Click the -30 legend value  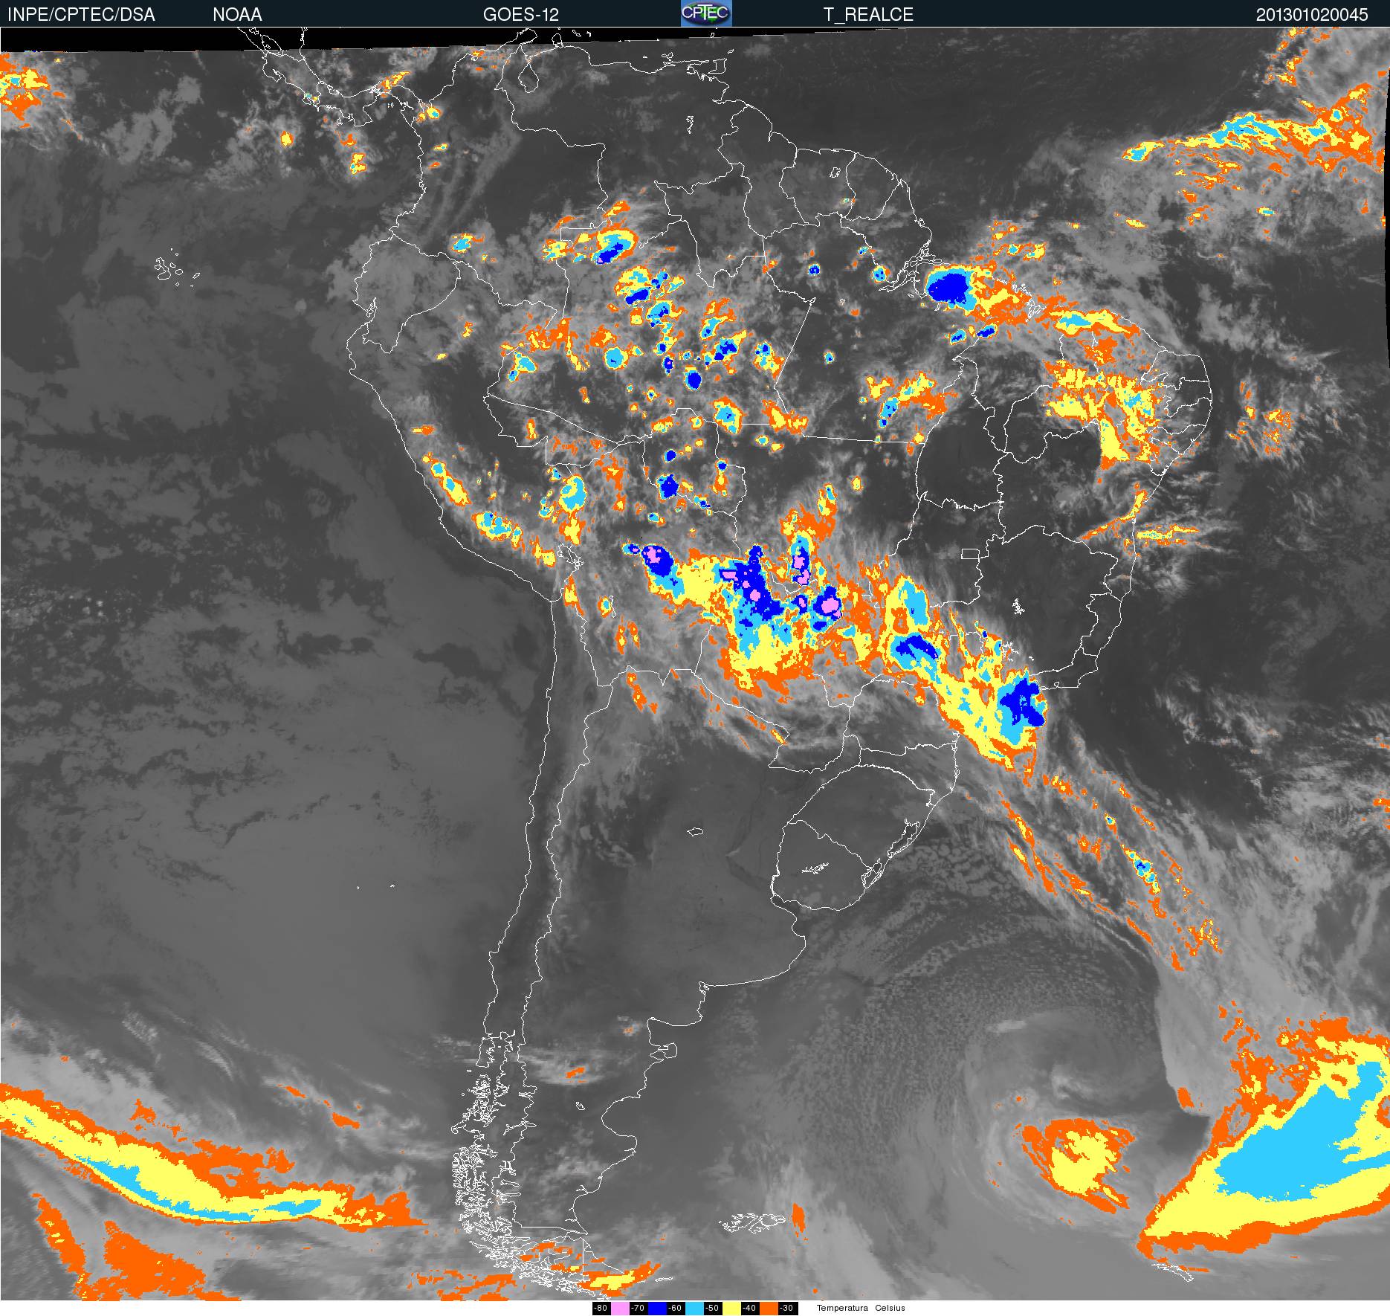coord(787,1309)
